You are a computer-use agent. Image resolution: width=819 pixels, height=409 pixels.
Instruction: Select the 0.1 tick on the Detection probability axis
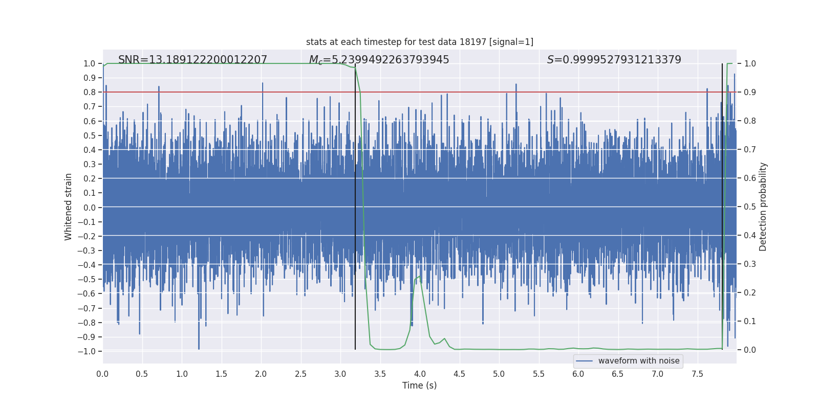point(750,321)
